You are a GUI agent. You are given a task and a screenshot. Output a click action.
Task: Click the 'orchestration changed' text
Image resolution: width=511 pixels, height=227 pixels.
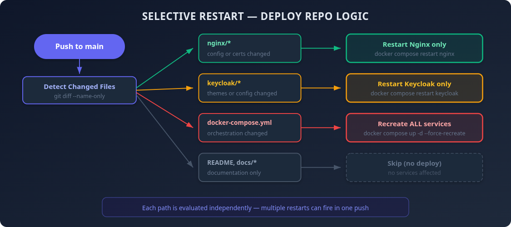237,133
